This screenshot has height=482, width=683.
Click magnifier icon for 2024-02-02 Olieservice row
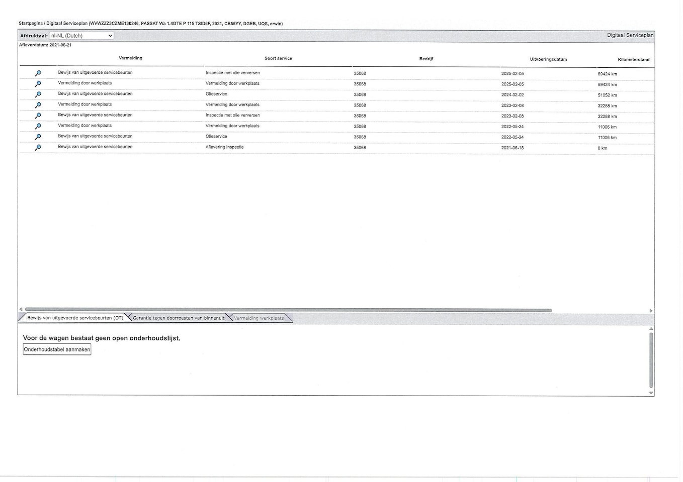pyautogui.click(x=38, y=94)
